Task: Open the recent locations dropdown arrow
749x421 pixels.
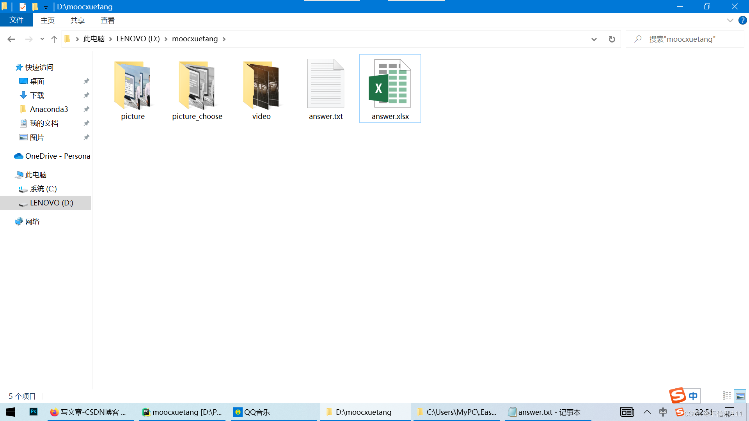Action: (x=42, y=39)
